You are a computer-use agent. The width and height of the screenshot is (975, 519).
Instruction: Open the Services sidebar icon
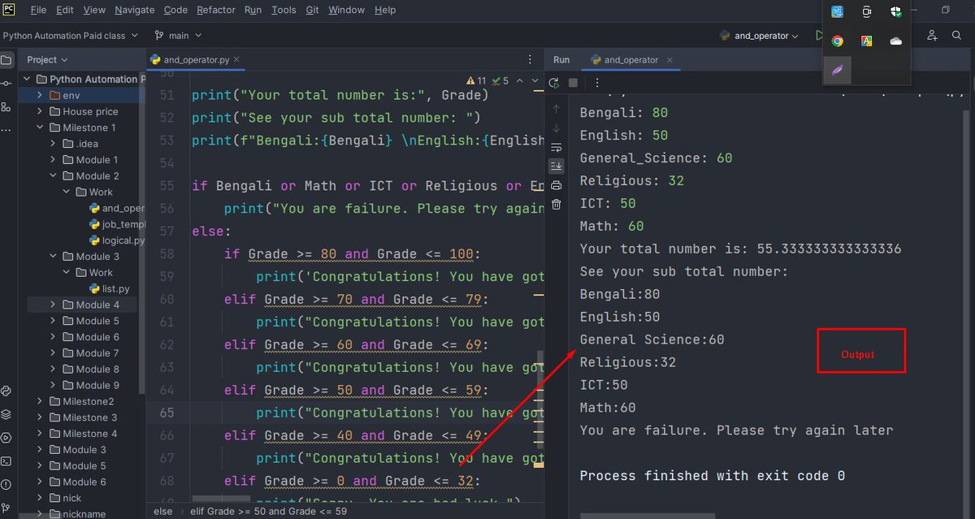click(x=6, y=438)
